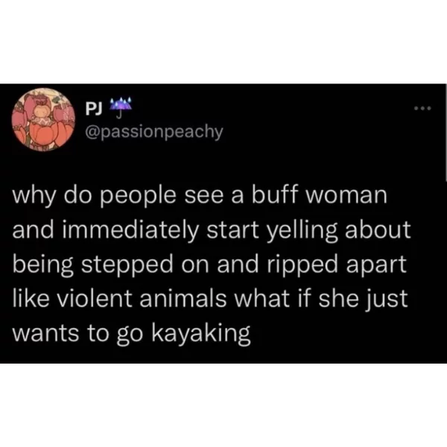This screenshot has height=447, width=447.
Task: Click the word "ripped" in the tweet
Action: pyautogui.click(x=302, y=264)
